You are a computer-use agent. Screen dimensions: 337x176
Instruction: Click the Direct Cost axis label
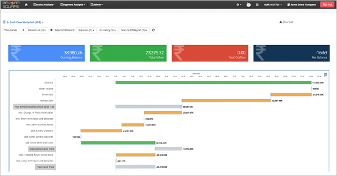point(47,95)
